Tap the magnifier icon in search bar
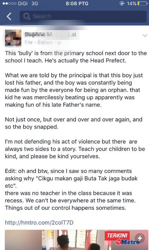 (x=27, y=17)
